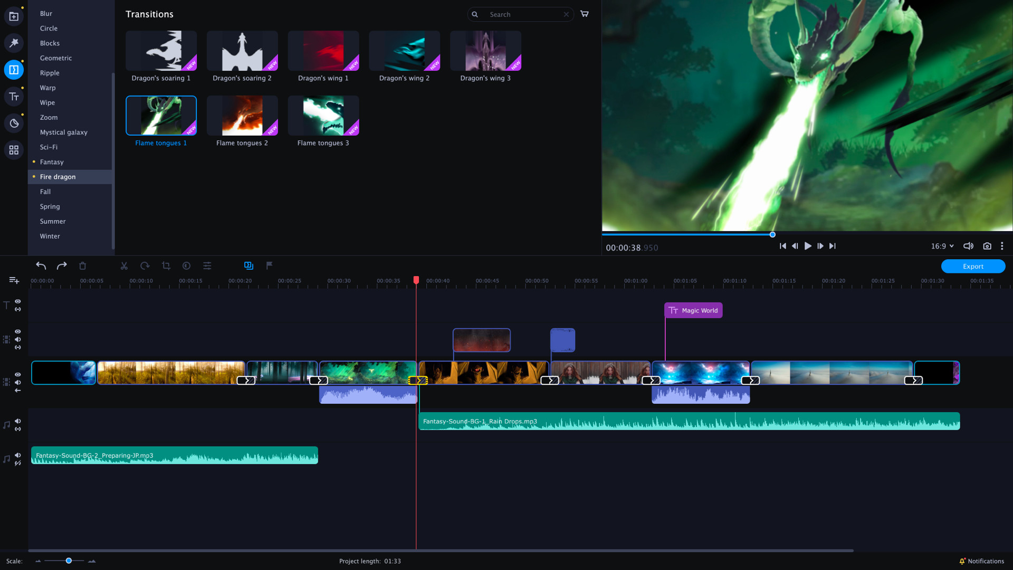Select the Crop tool icon
Image resolution: width=1013 pixels, height=570 pixels.
166,265
